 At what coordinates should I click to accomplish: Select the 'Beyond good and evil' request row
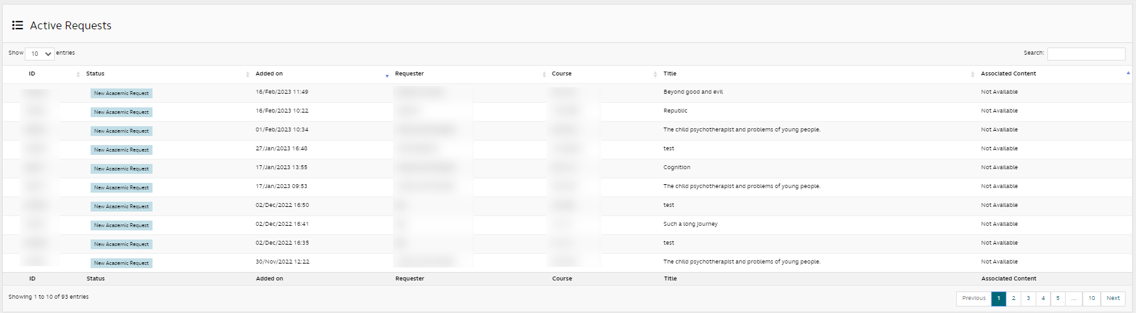tap(693, 92)
